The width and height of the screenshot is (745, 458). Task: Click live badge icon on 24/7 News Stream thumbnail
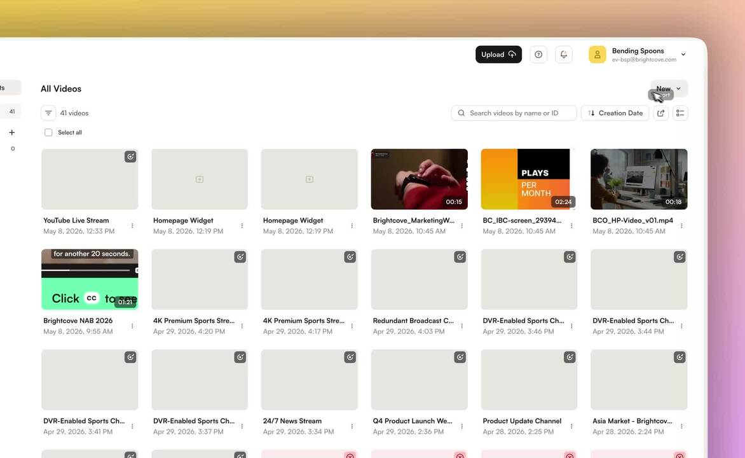350,357
